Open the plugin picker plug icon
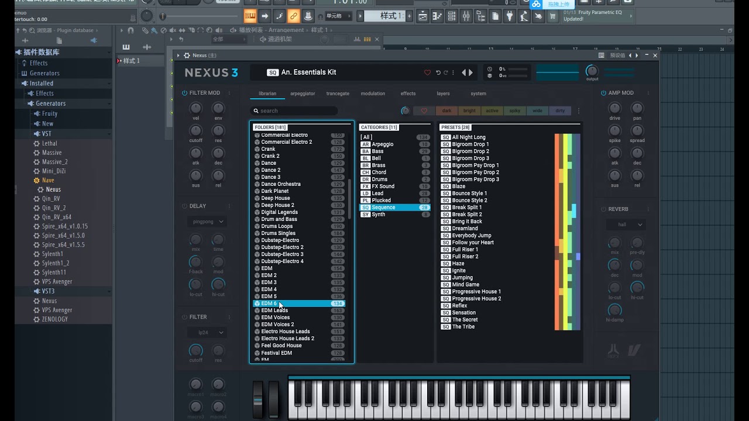Screen dimensions: 749x421 pos(510,16)
